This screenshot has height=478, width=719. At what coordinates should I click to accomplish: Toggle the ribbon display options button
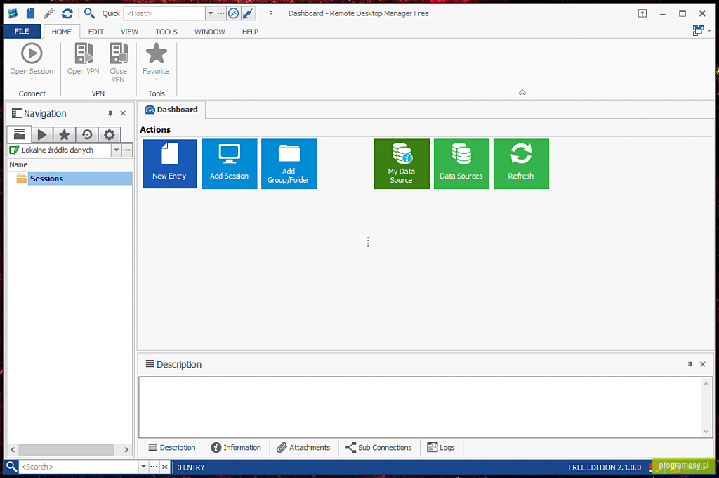pos(642,13)
